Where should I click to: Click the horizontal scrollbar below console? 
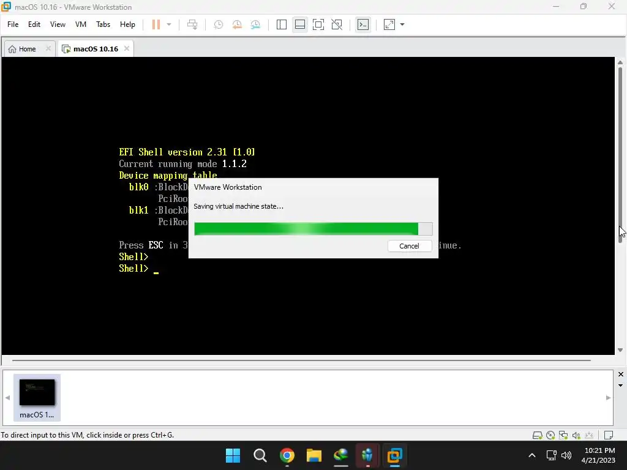301,360
